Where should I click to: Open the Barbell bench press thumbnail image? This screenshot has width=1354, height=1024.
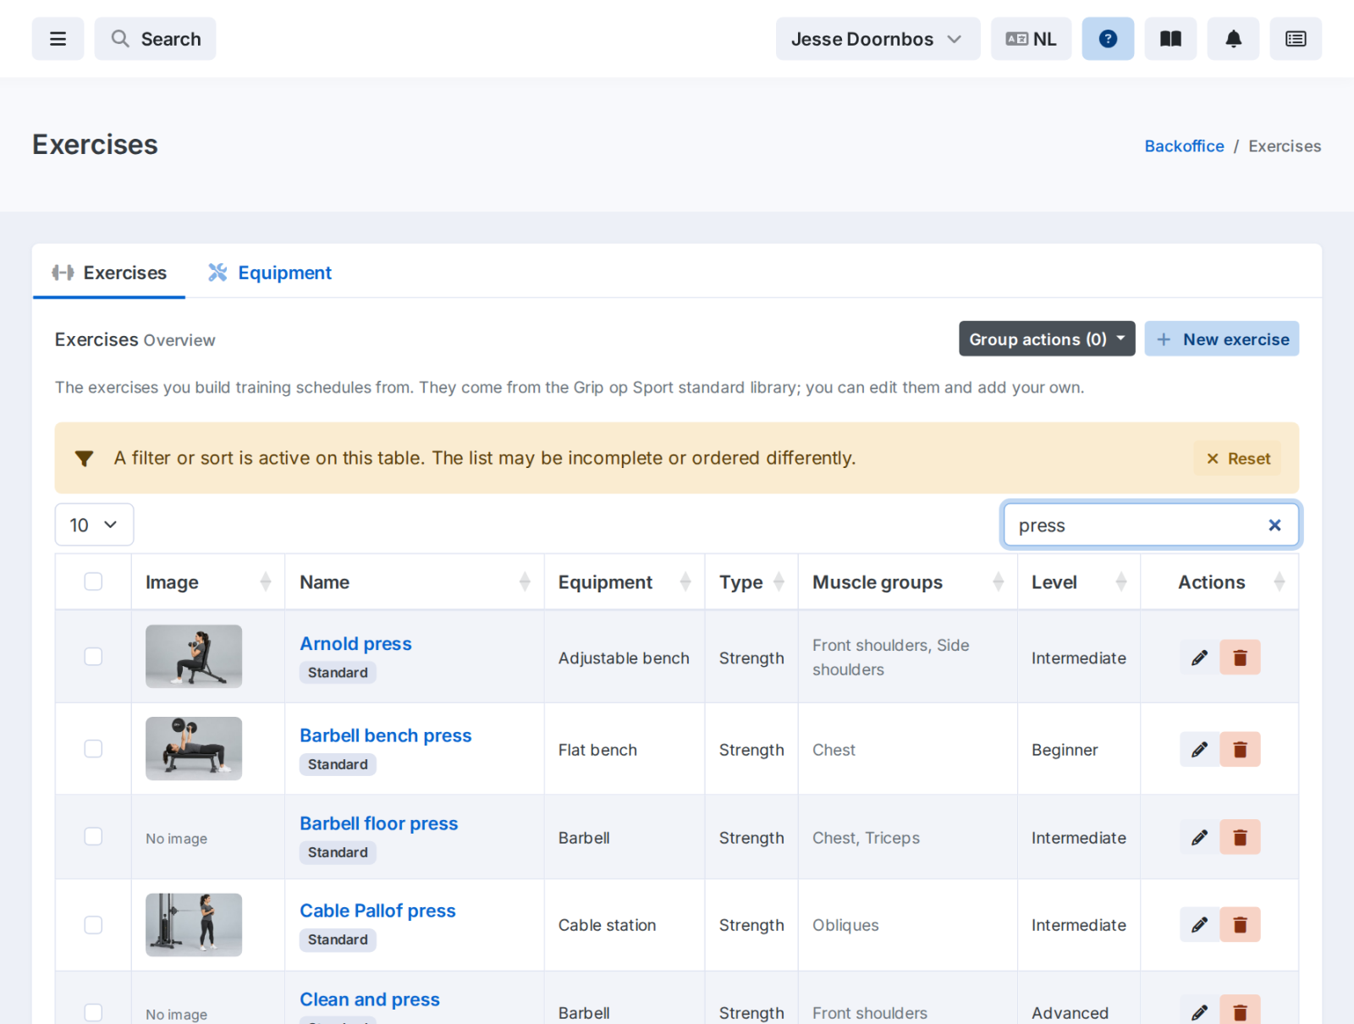[x=194, y=749]
